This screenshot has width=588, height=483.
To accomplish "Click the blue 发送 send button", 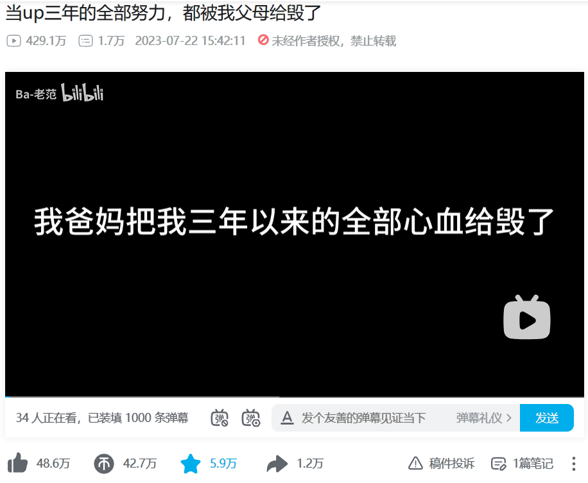I will (547, 417).
